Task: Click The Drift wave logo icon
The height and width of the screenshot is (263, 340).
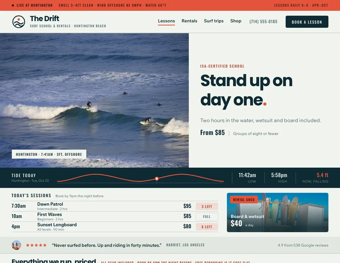Action: (19, 22)
